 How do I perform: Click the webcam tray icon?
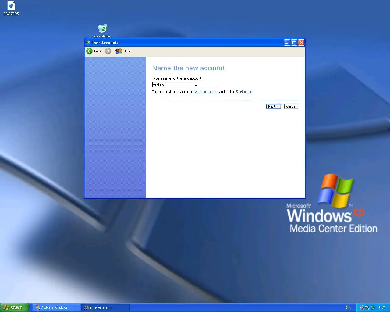click(367, 307)
